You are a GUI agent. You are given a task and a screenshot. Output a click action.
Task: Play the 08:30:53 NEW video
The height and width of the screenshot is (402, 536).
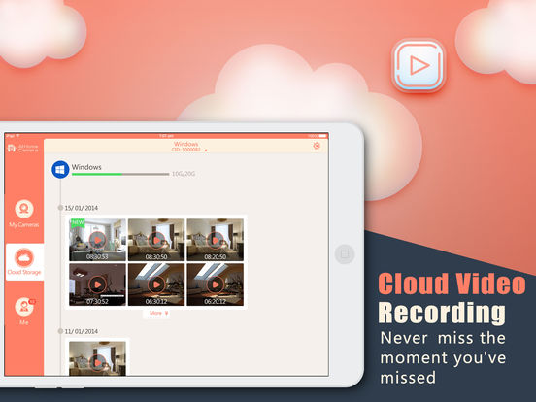pos(97,240)
